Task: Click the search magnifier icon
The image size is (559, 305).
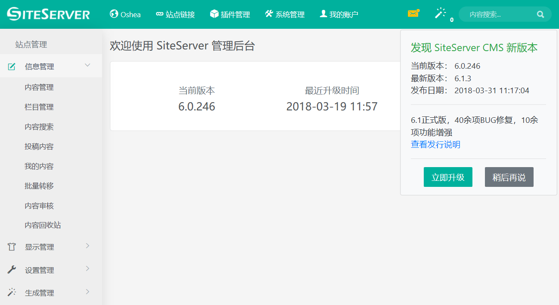Action: pos(540,14)
